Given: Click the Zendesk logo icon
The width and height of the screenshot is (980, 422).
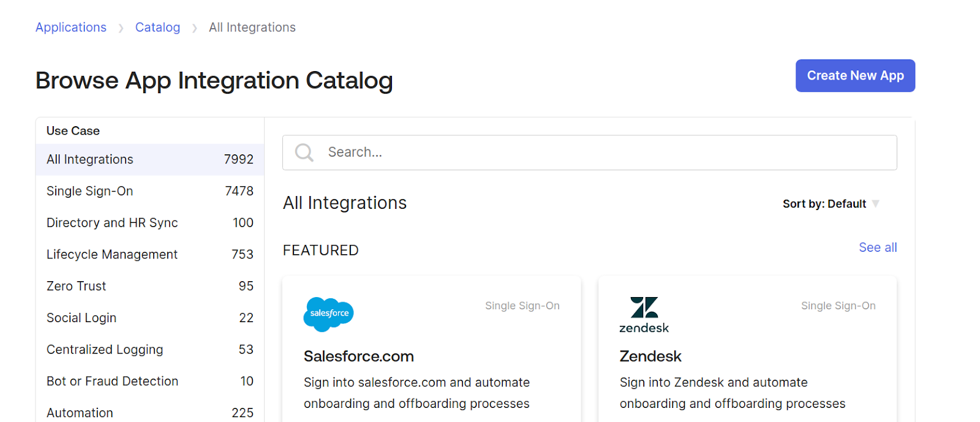Looking at the screenshot, I should (644, 315).
